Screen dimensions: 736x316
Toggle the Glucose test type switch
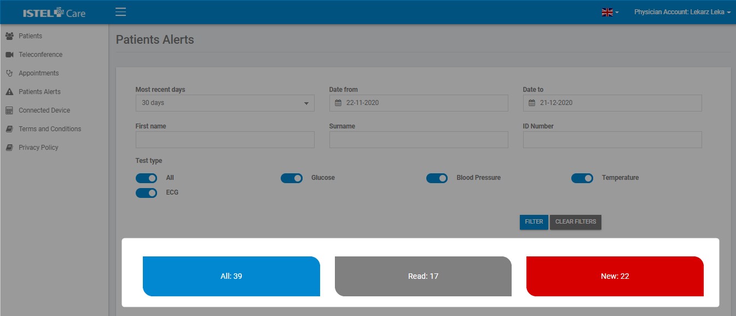click(292, 178)
